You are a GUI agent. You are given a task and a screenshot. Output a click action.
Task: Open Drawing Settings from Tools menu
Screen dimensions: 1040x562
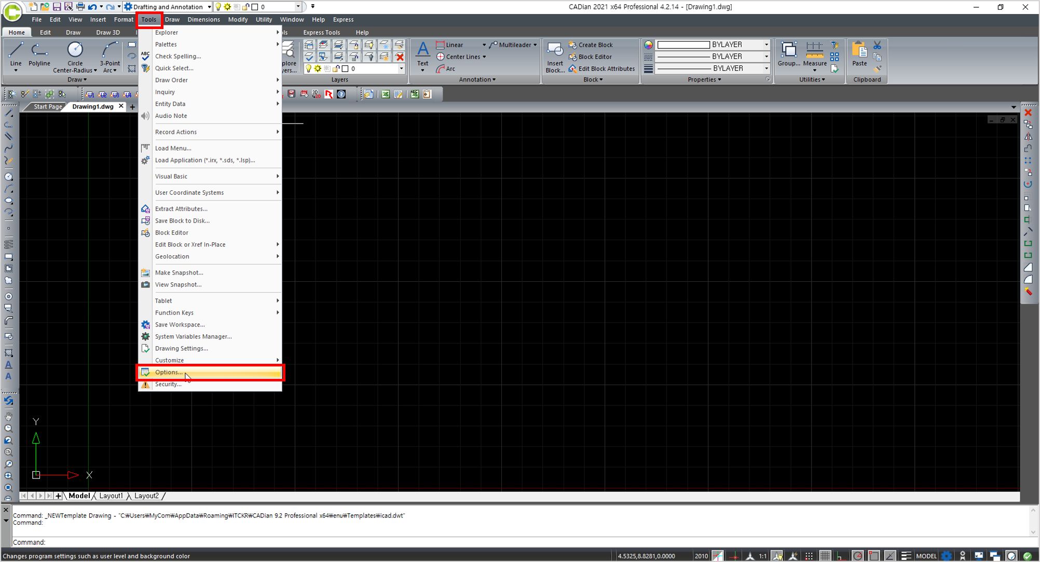coord(210,348)
